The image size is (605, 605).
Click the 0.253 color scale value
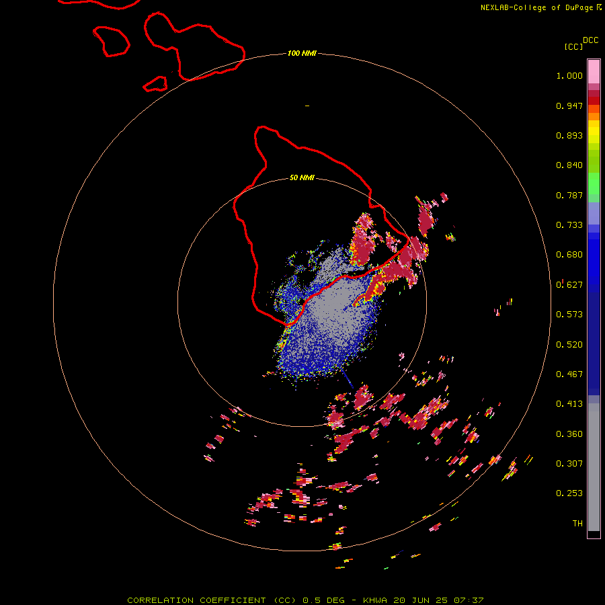coord(569,493)
